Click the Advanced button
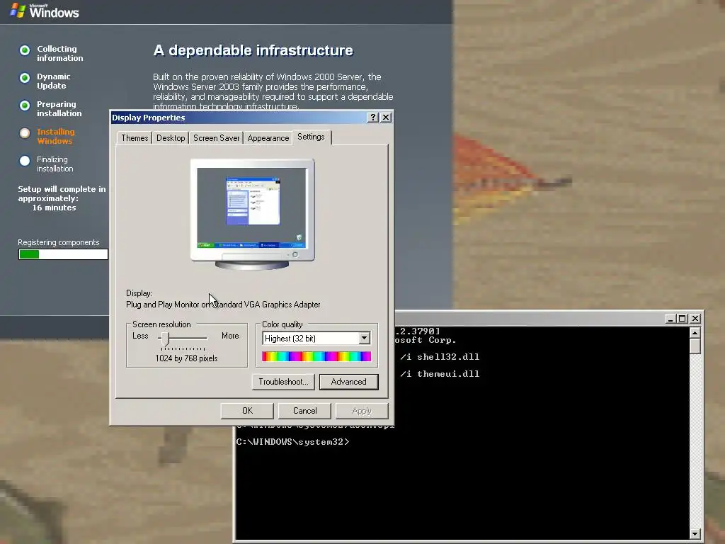This screenshot has height=544, width=725. click(348, 382)
